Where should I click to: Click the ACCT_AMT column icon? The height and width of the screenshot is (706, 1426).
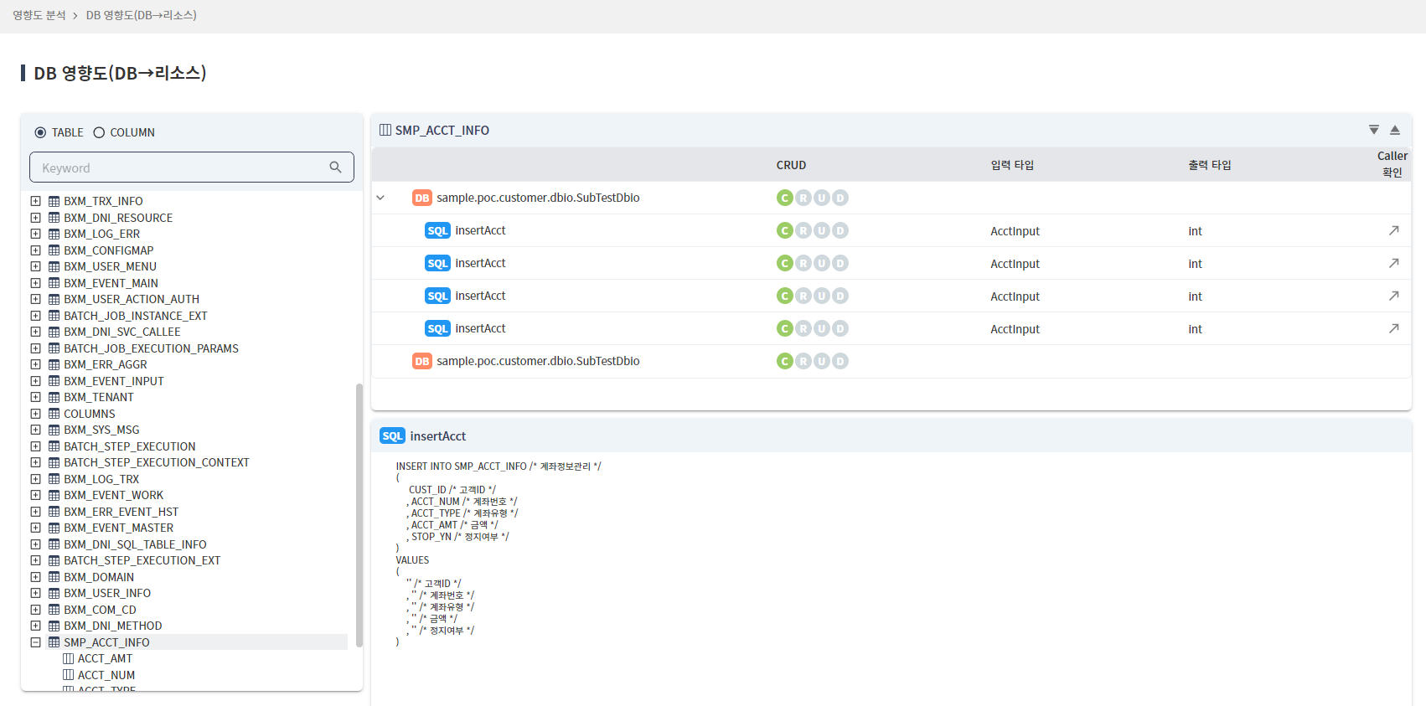[x=69, y=658]
